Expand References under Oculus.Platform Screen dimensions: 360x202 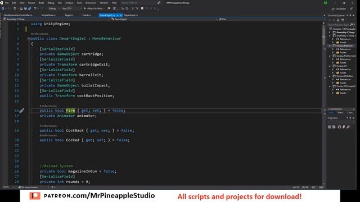click(333, 49)
